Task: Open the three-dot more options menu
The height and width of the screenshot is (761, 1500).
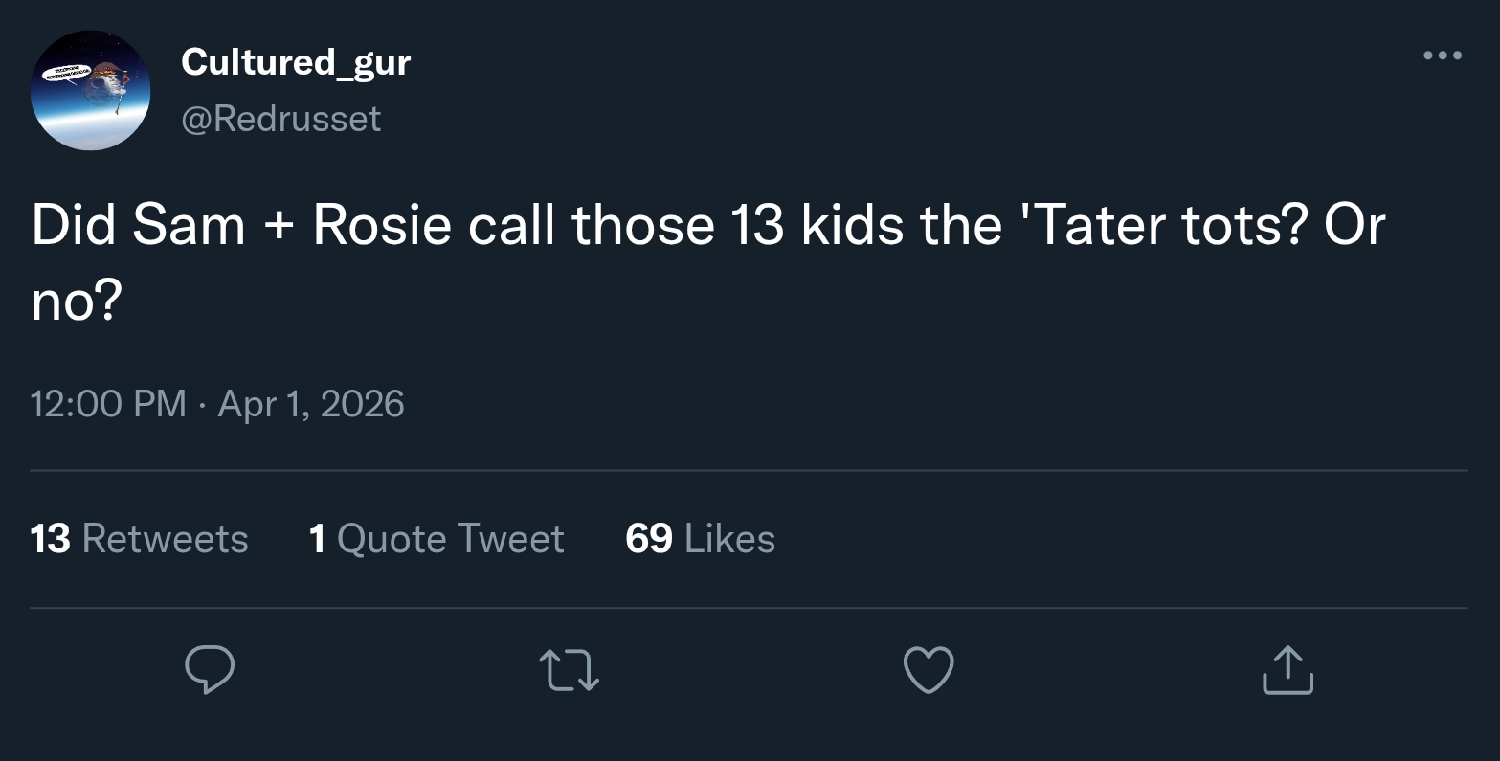Action: pos(1442,56)
